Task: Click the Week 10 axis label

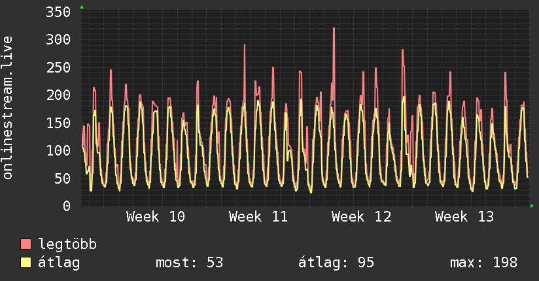Action: click(156, 217)
